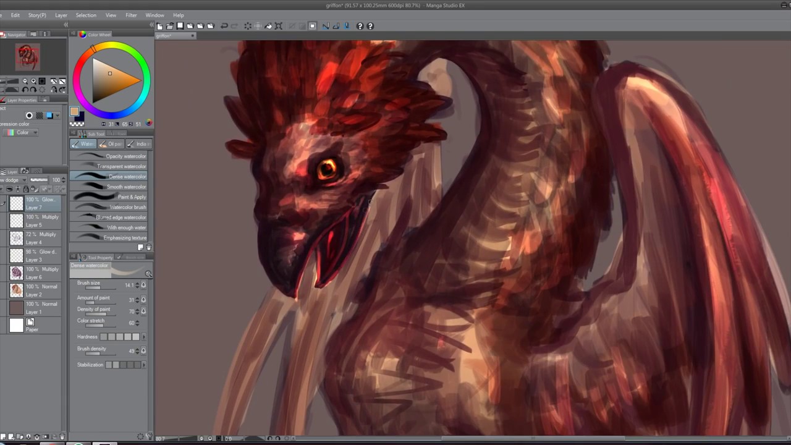Click the Redo arrow in the toolbar
Image resolution: width=791 pixels, height=445 pixels.
coord(234,26)
